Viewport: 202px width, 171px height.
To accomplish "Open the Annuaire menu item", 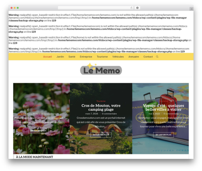I will click(133, 57).
